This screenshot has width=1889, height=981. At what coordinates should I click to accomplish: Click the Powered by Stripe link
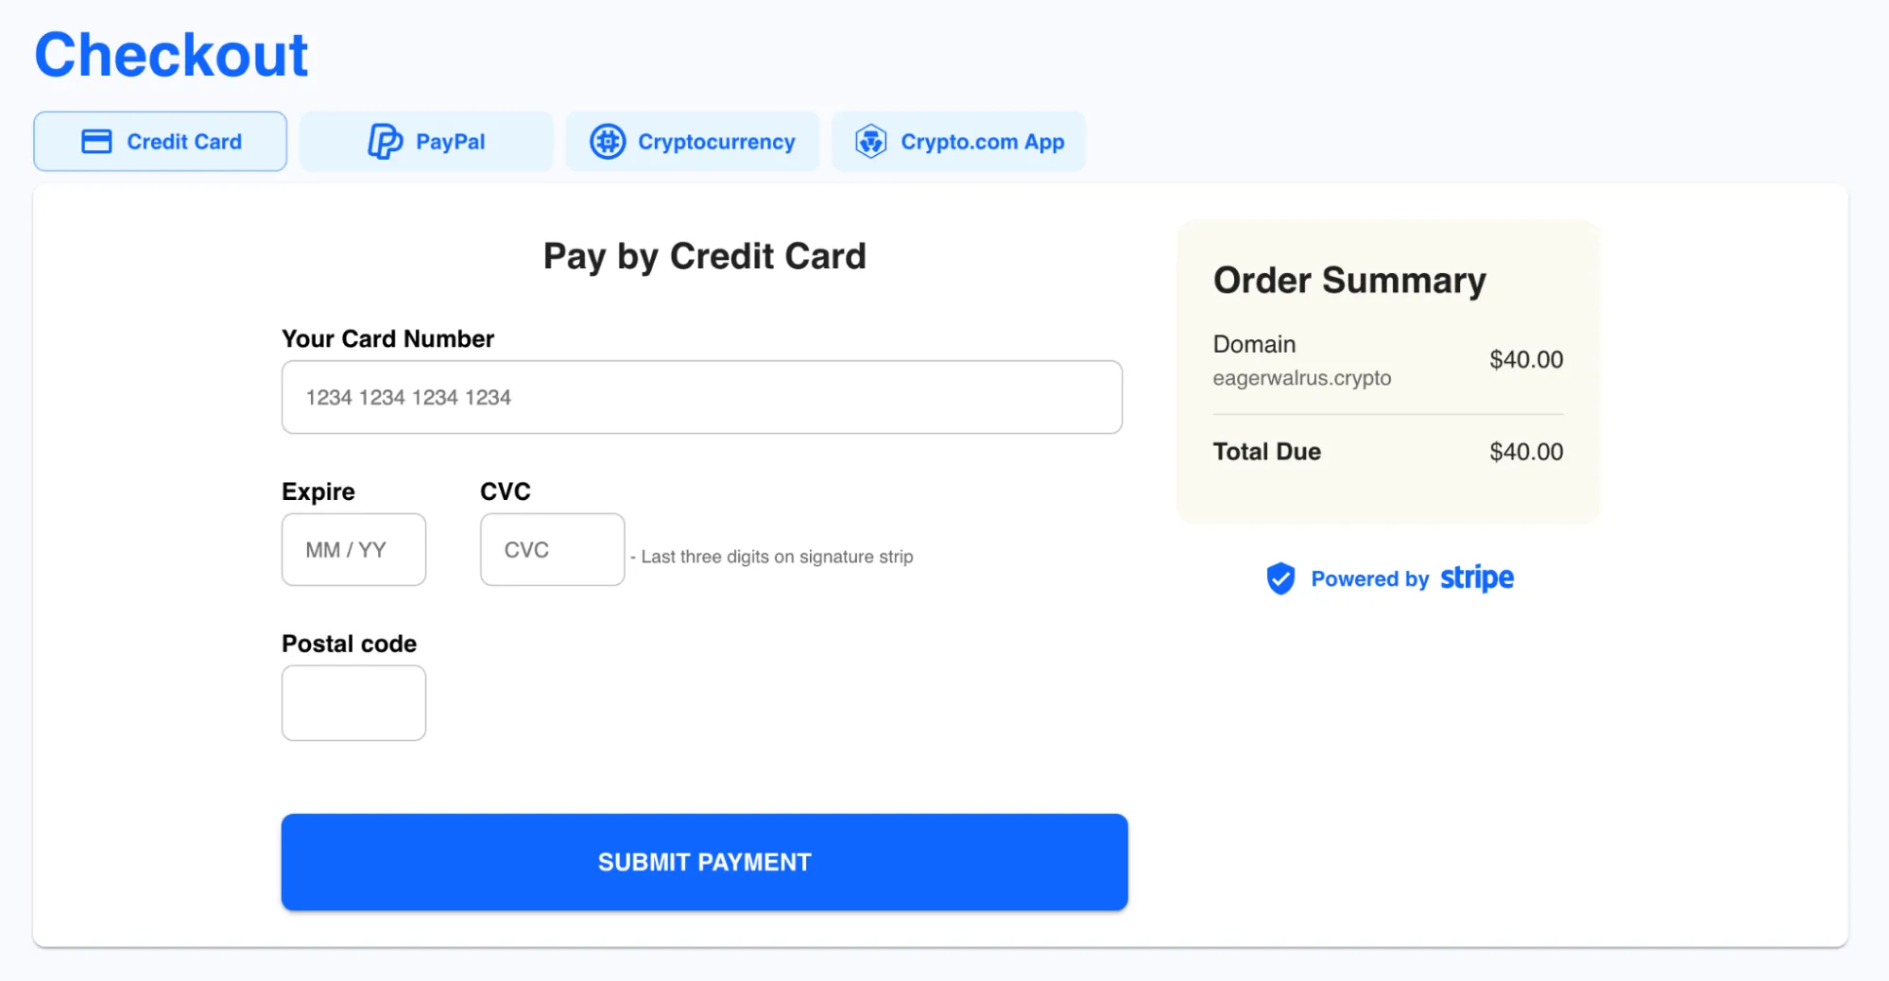(1389, 578)
